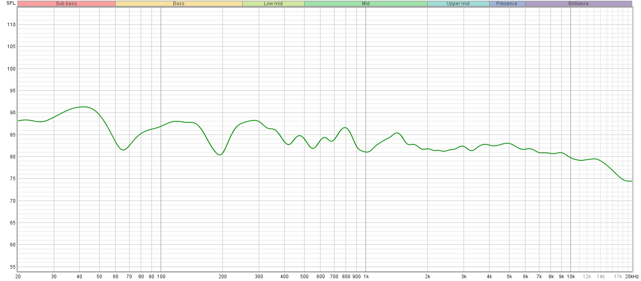The image size is (641, 281).
Task: Click the 80 dB axis value
Action: tap(13, 157)
